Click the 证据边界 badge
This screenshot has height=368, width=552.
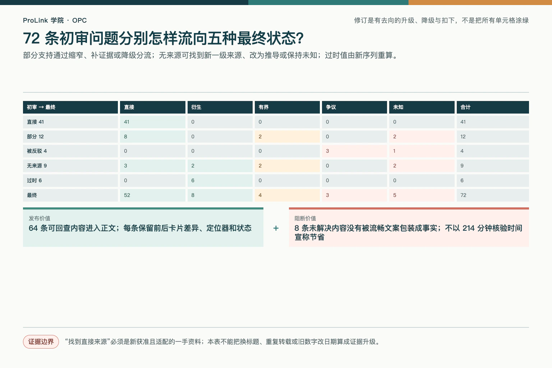[41, 342]
